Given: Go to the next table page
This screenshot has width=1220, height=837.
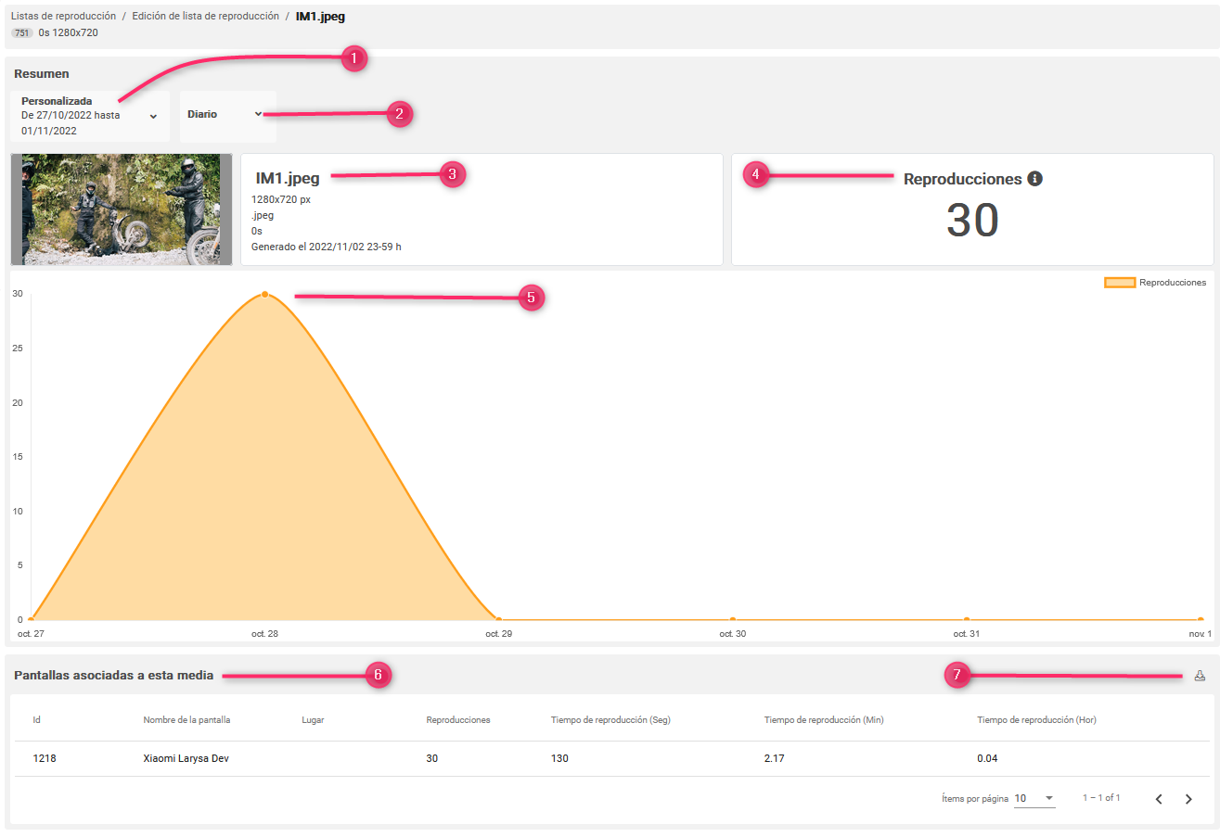Looking at the screenshot, I should (1188, 799).
